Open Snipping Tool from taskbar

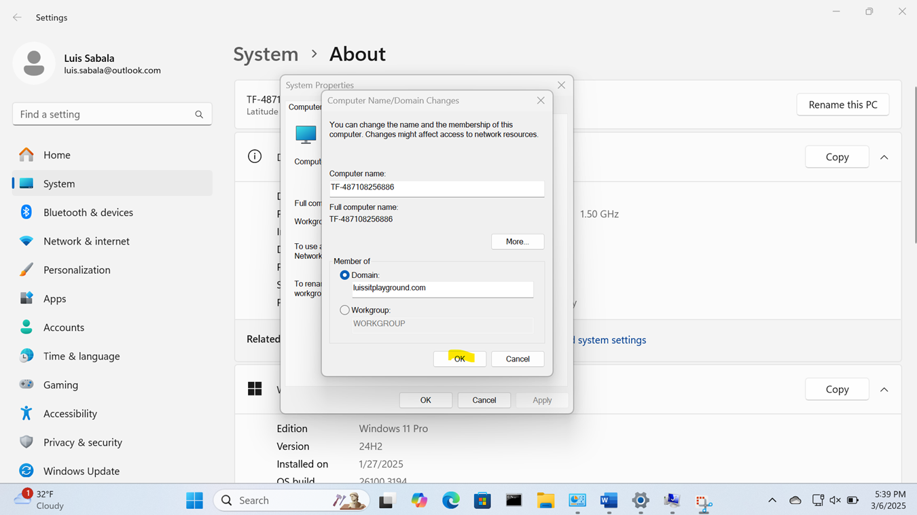click(x=704, y=502)
